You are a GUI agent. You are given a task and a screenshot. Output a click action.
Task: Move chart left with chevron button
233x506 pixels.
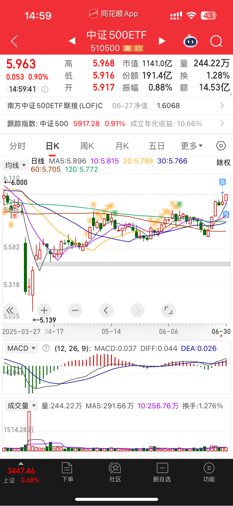tap(106, 310)
